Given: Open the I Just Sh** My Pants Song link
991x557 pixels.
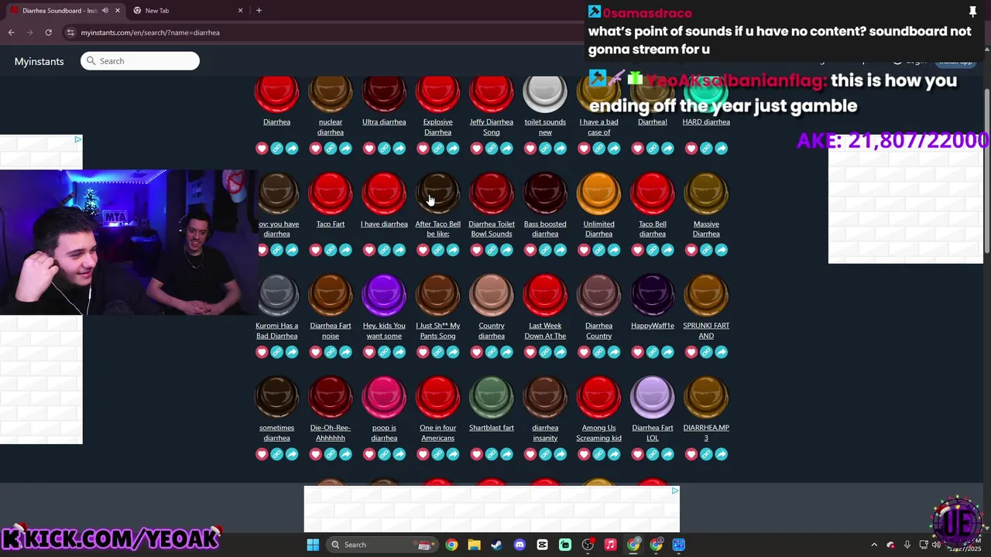Looking at the screenshot, I should point(437,330).
